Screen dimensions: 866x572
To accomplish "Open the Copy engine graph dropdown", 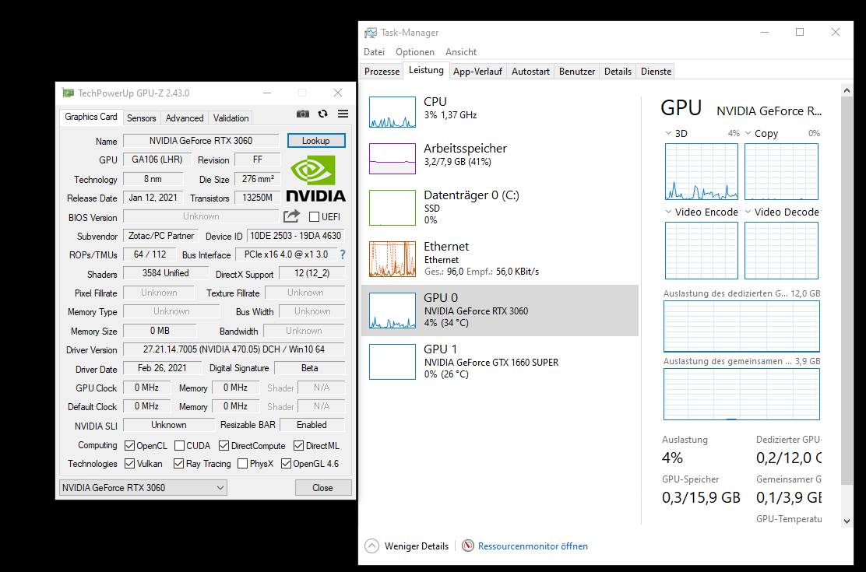I will (748, 133).
